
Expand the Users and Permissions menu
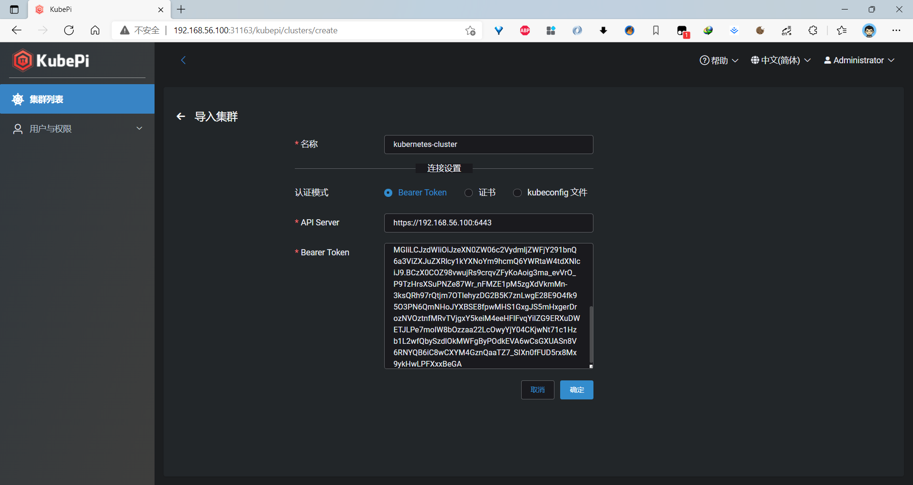pos(77,129)
